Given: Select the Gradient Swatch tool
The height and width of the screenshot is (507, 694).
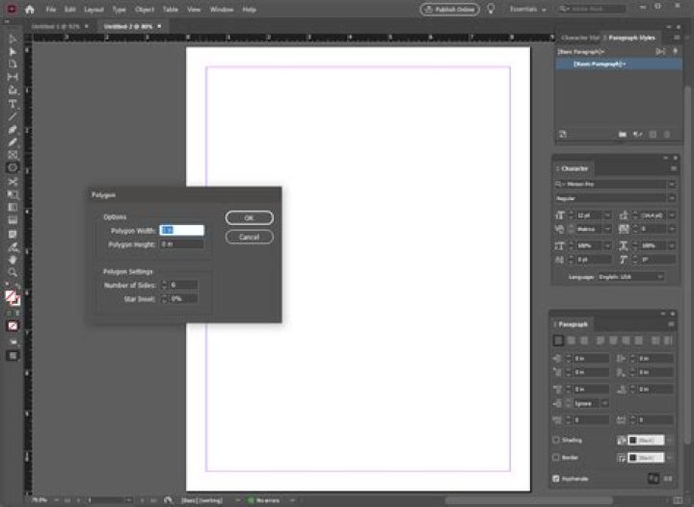Looking at the screenshot, I should point(13,207).
